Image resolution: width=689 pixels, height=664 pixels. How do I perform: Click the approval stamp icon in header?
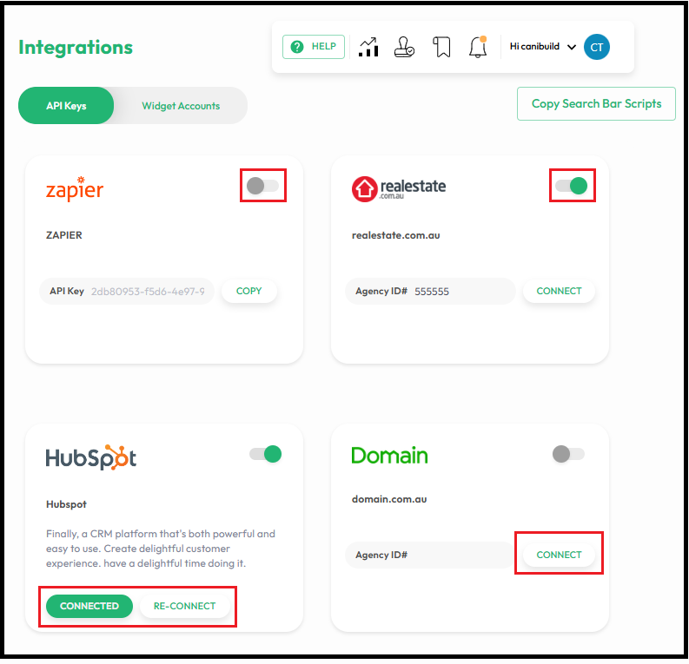tap(404, 47)
